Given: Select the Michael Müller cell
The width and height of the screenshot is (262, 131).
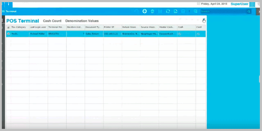Looking at the screenshot, I should [x=39, y=34].
